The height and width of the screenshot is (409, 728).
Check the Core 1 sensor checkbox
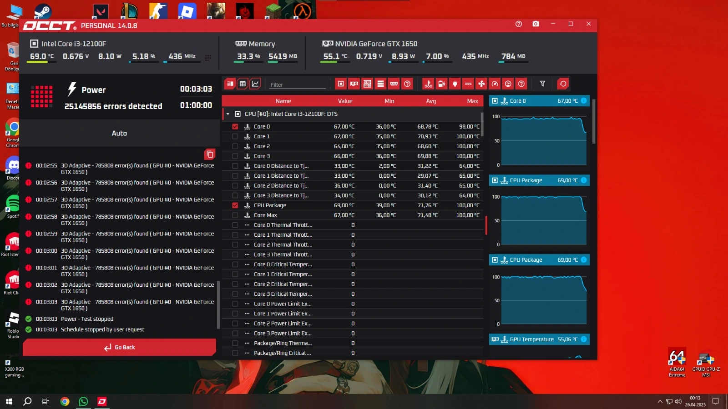[x=235, y=136]
